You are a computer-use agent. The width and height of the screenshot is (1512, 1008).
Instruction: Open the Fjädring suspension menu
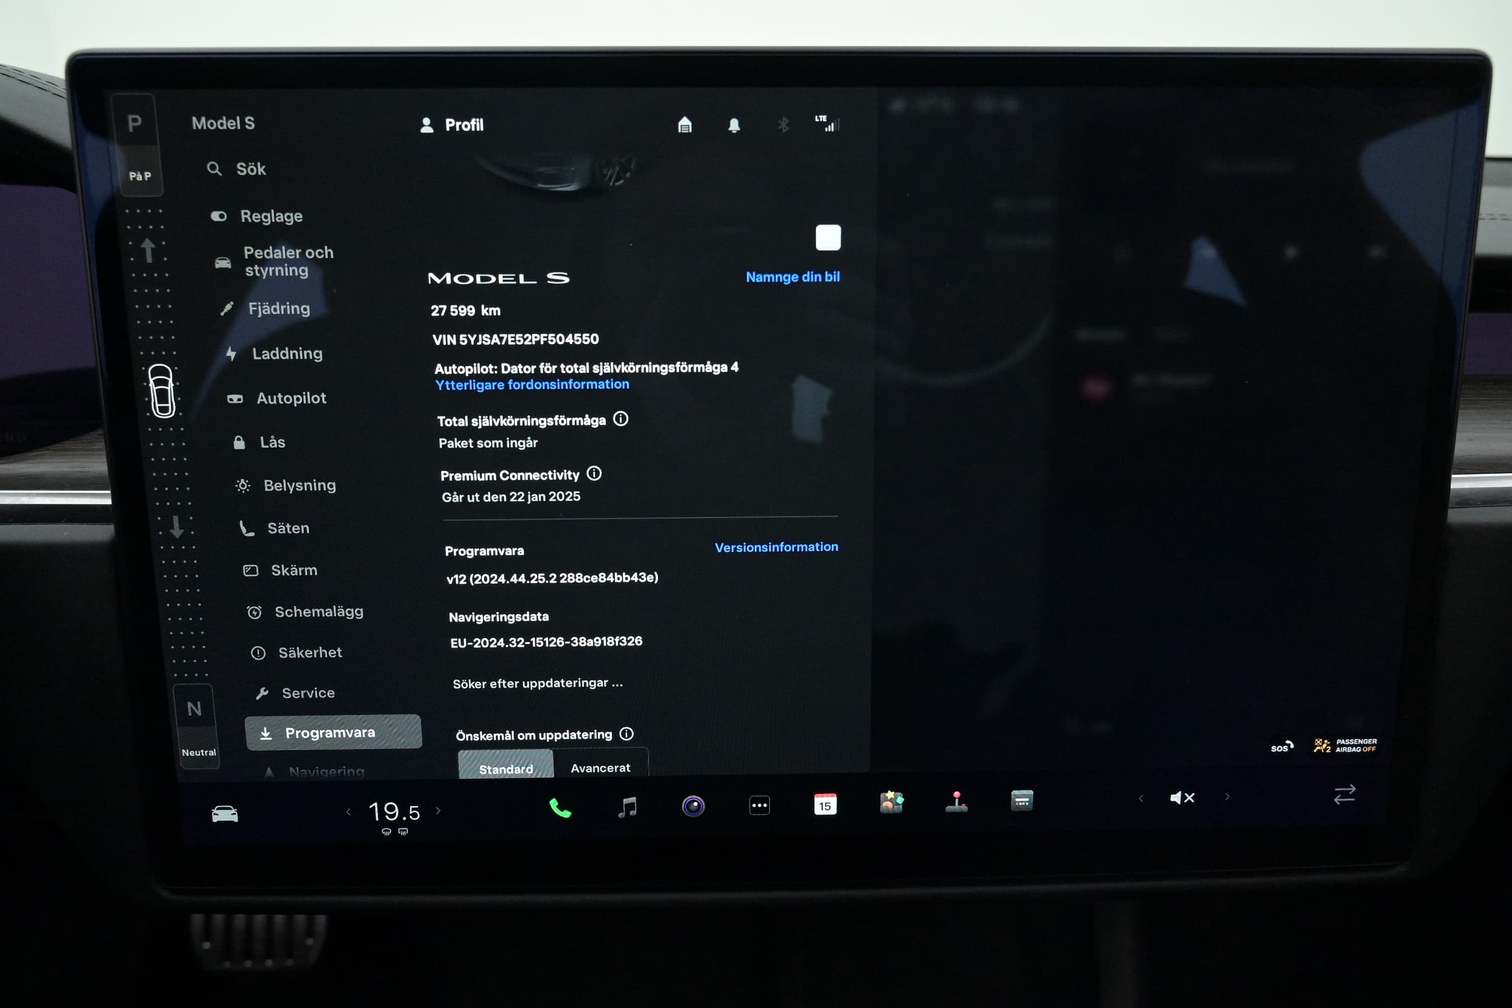coord(265,308)
